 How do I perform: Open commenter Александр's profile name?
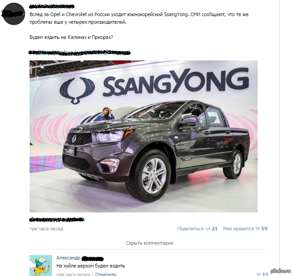[80, 258]
